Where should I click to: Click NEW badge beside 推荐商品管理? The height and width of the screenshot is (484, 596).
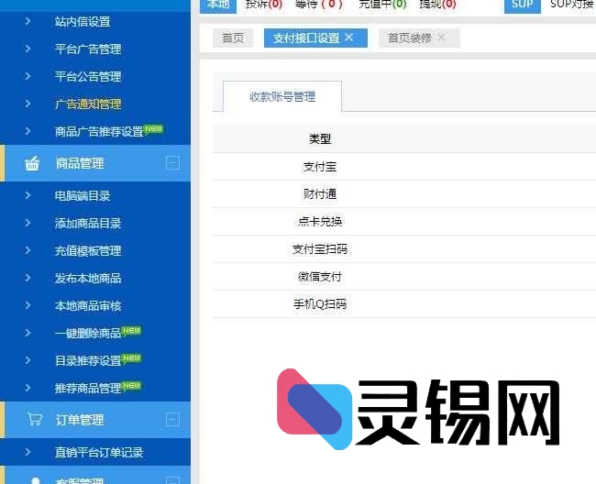point(131,386)
